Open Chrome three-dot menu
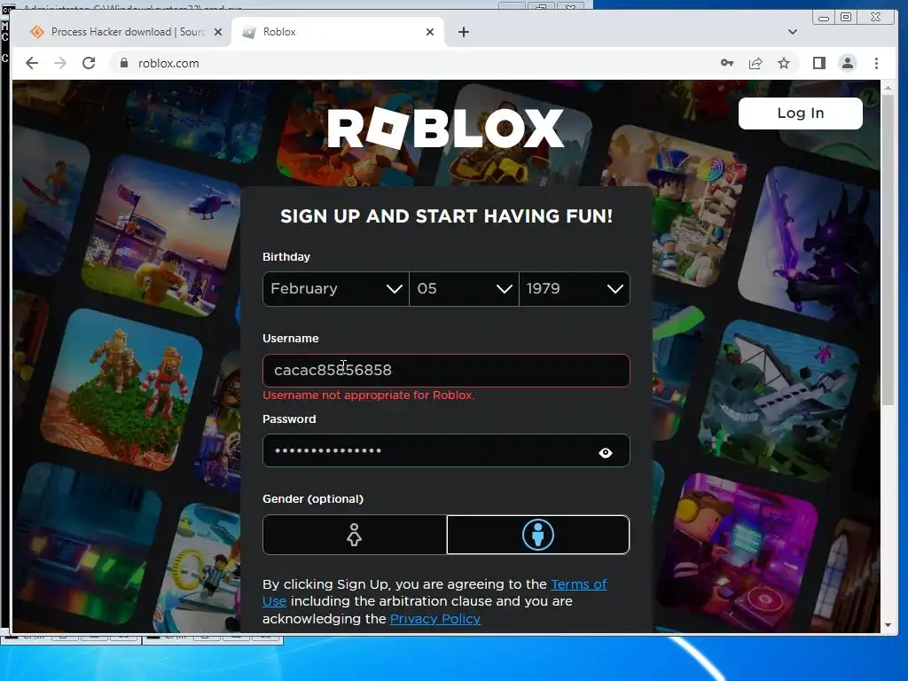Image resolution: width=908 pixels, height=681 pixels. [x=876, y=63]
